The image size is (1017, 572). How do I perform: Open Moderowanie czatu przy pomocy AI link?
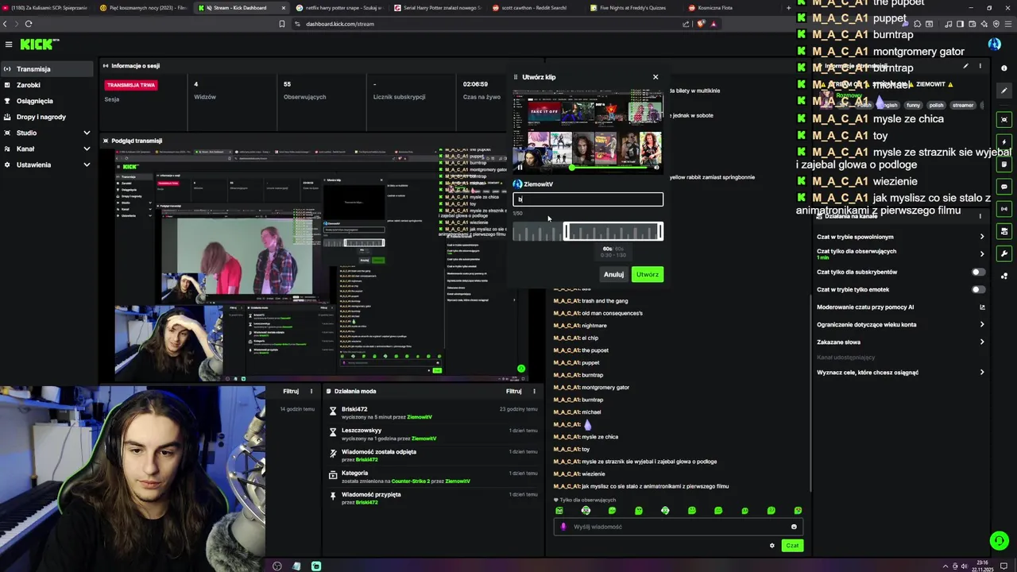(x=901, y=307)
